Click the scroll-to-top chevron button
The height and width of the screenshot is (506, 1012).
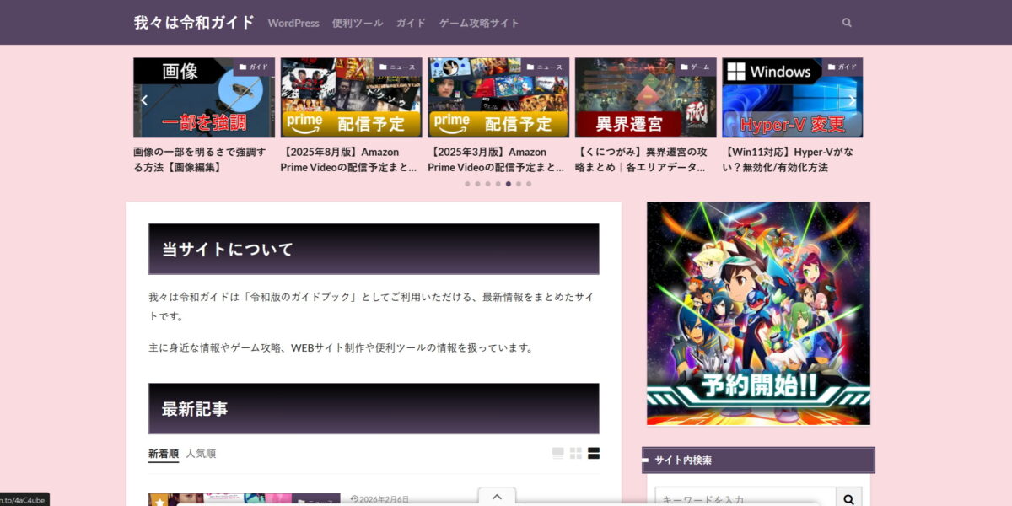point(497,497)
